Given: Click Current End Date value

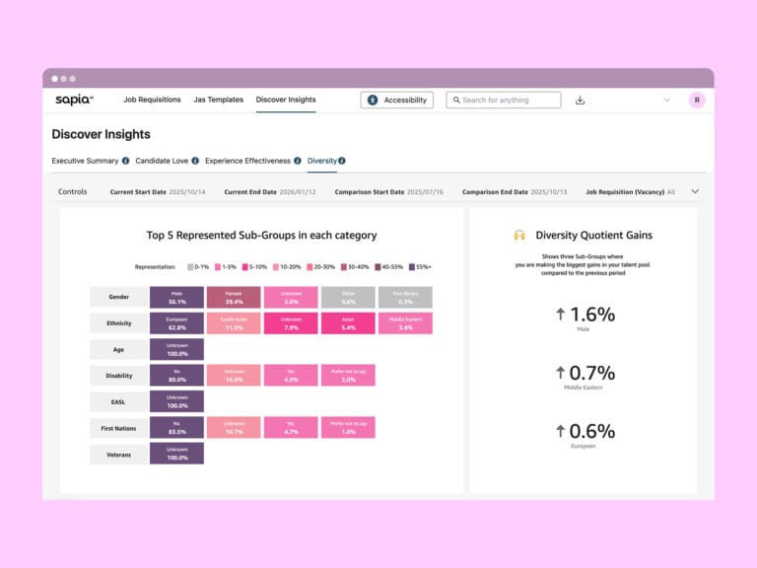Looking at the screenshot, I should (298, 192).
